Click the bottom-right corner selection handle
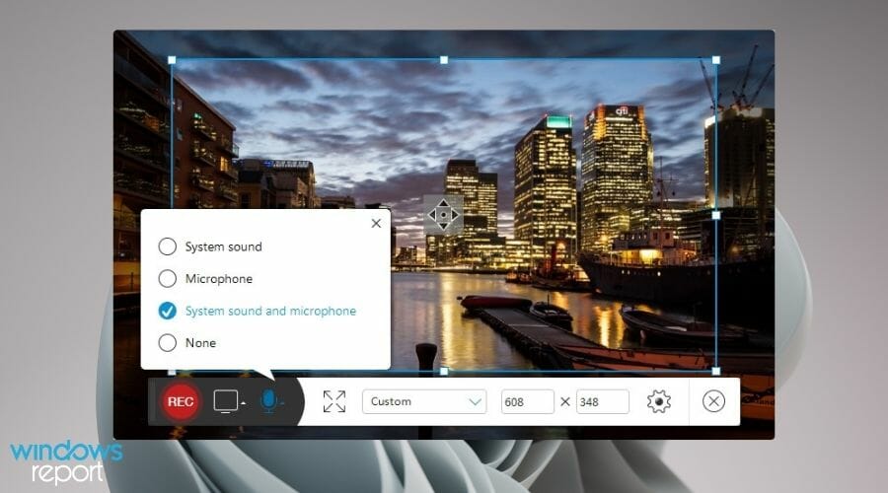The width and height of the screenshot is (888, 493). pos(716,372)
